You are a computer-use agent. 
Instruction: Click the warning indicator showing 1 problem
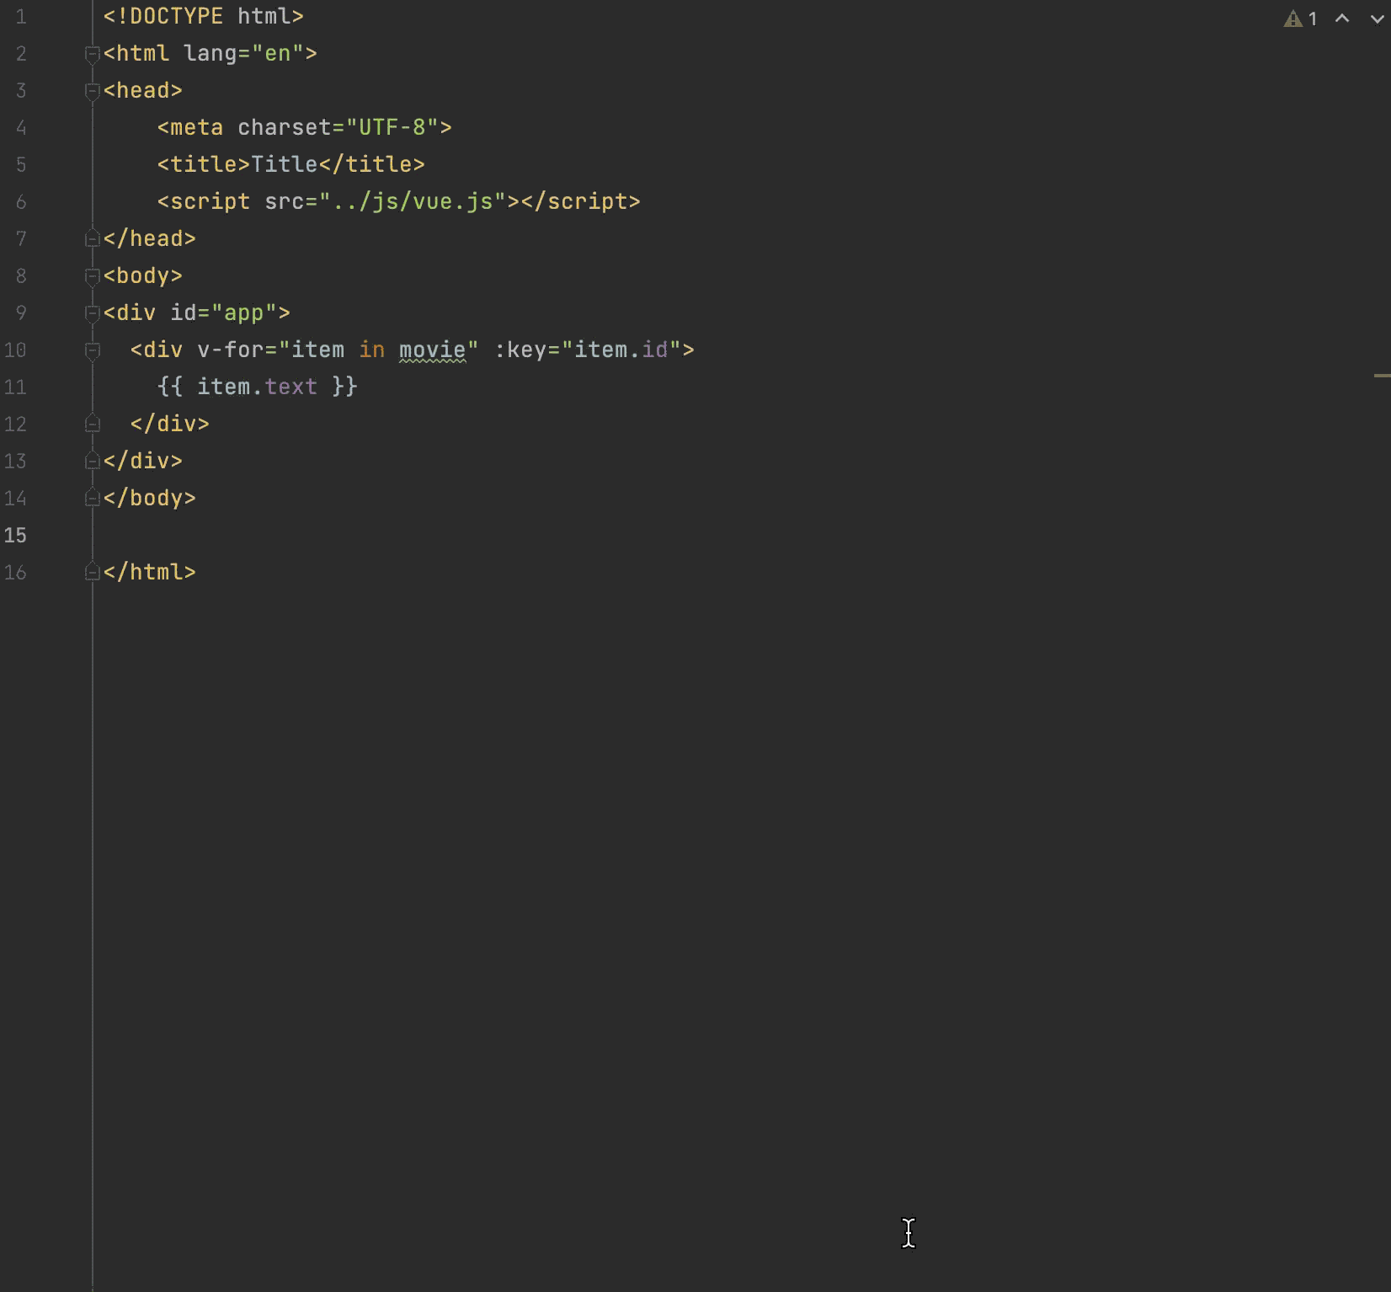[x=1300, y=19]
